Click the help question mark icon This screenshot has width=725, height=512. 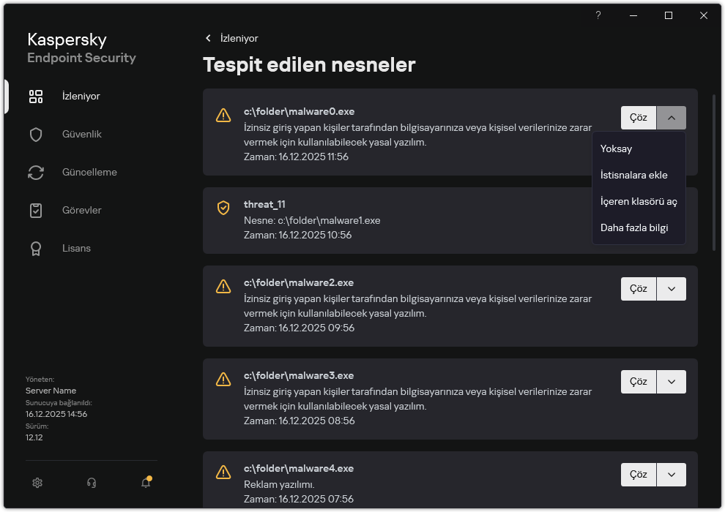pyautogui.click(x=598, y=15)
